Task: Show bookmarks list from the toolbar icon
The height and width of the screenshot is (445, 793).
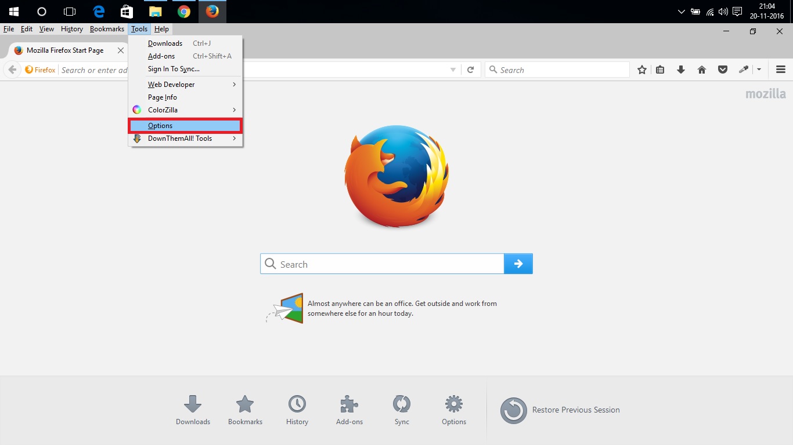Action: [660, 70]
